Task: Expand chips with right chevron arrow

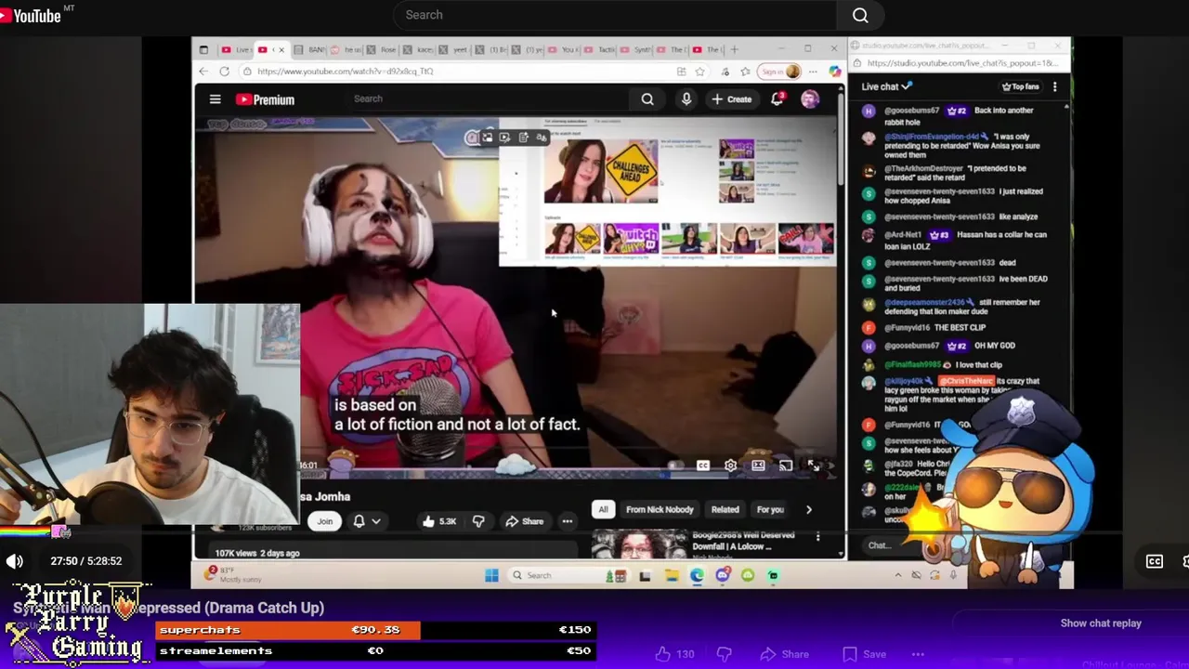Action: [808, 509]
